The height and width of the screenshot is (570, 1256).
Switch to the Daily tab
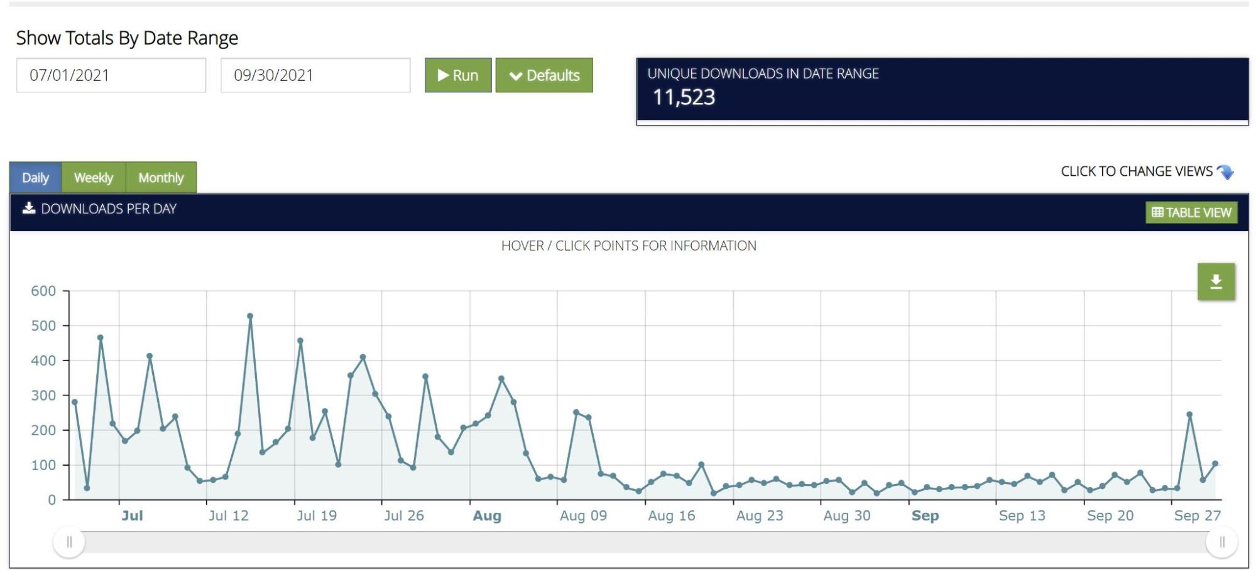tap(35, 178)
